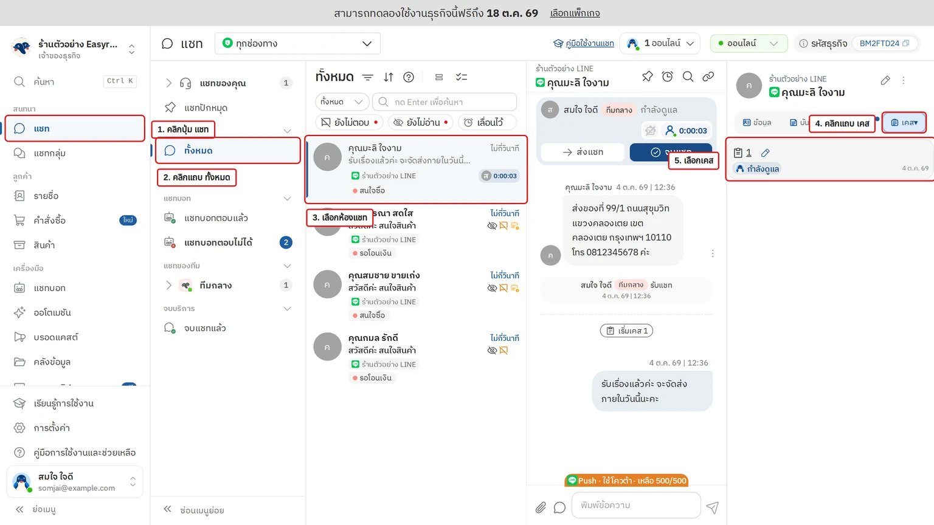934x525 pixels.
Task: Click the กด Enter เพื่อค้นหา search field
Action: (x=445, y=101)
